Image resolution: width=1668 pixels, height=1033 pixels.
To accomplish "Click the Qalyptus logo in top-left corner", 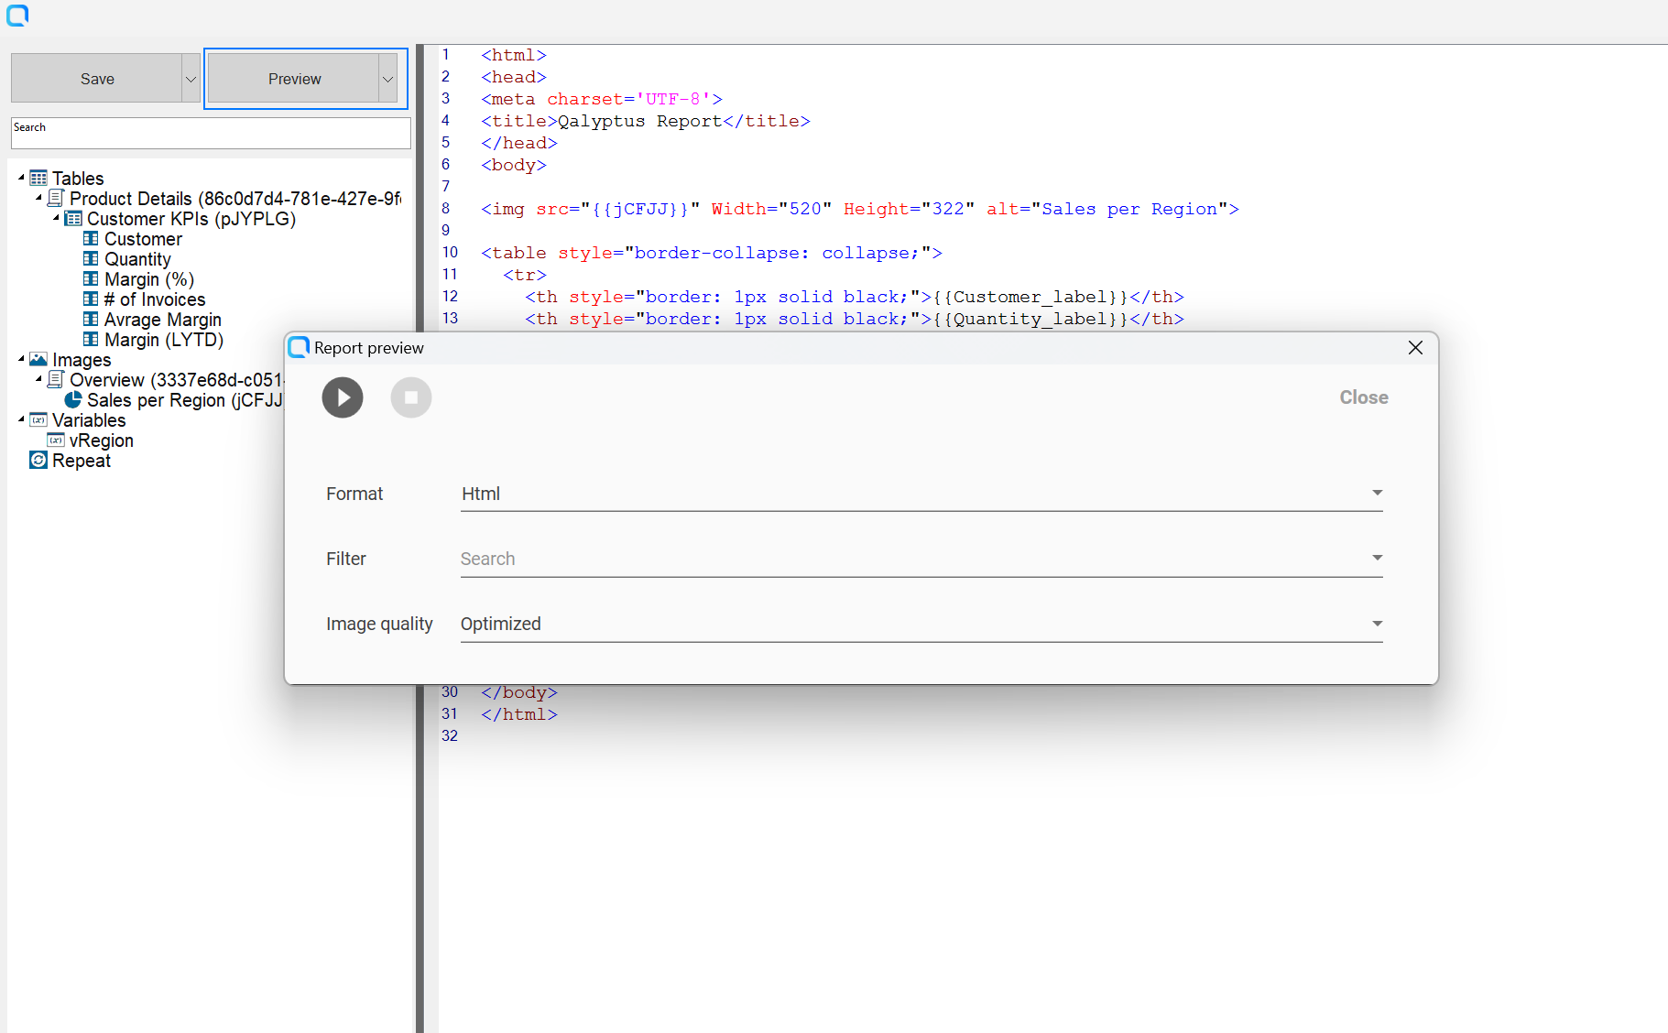I will [17, 15].
